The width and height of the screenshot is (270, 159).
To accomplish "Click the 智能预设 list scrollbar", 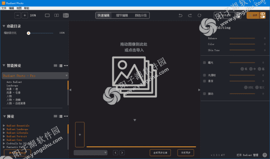I will pos(68,93).
